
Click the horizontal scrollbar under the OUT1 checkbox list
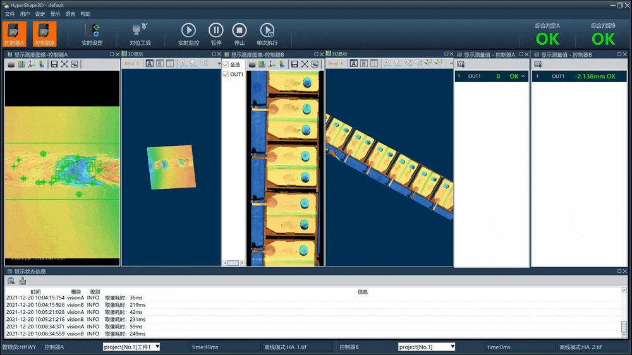tap(233, 263)
